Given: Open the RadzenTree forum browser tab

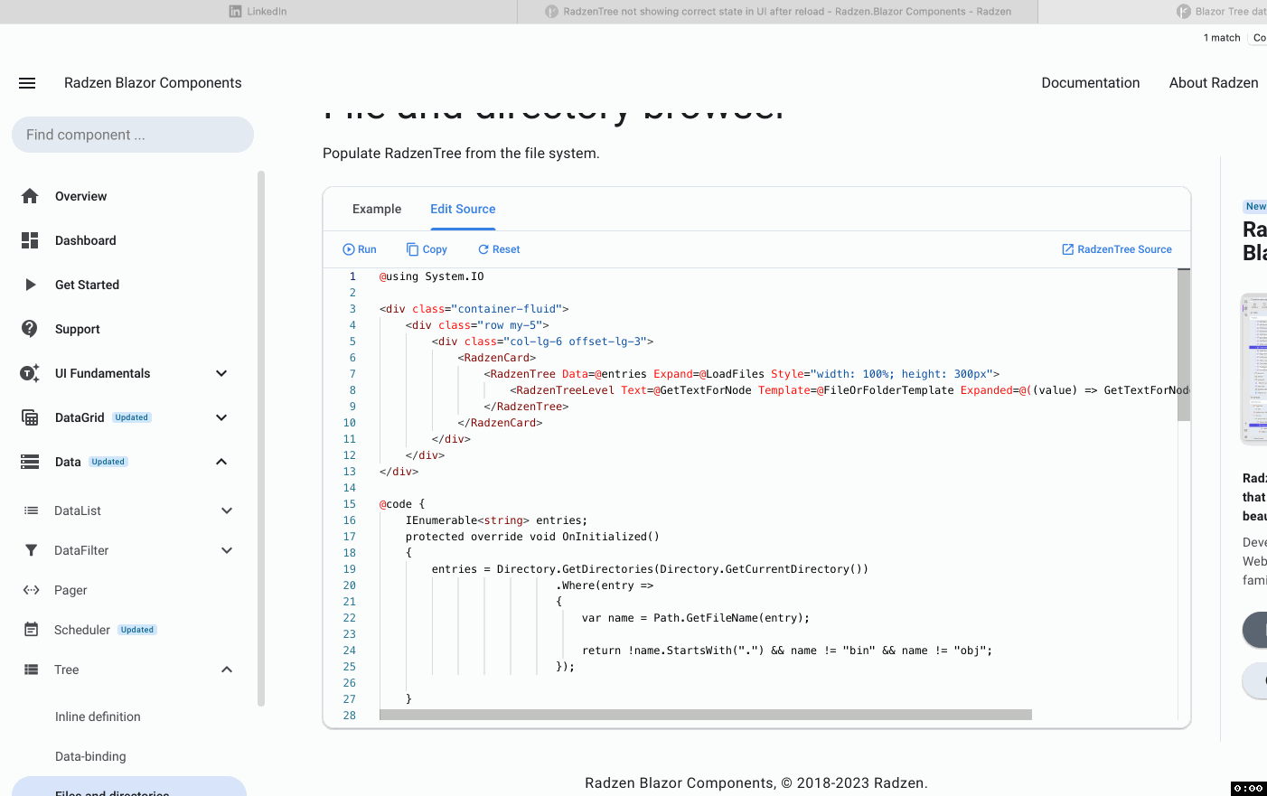Looking at the screenshot, I should [x=778, y=12].
